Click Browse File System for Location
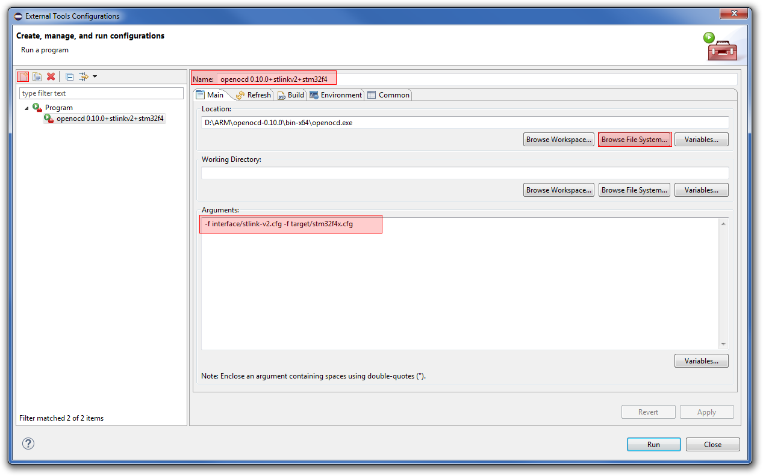The height and width of the screenshot is (476, 763). click(634, 140)
